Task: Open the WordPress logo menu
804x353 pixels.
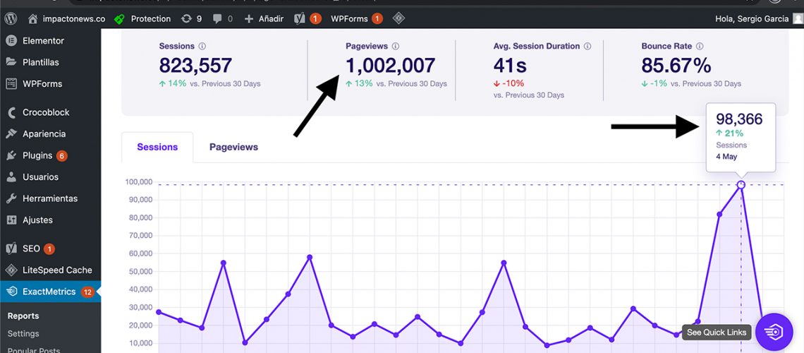Action: point(11,18)
